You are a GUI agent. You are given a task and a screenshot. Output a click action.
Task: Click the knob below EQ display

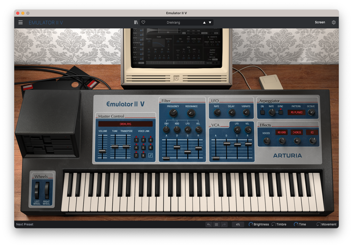[x=313, y=140]
